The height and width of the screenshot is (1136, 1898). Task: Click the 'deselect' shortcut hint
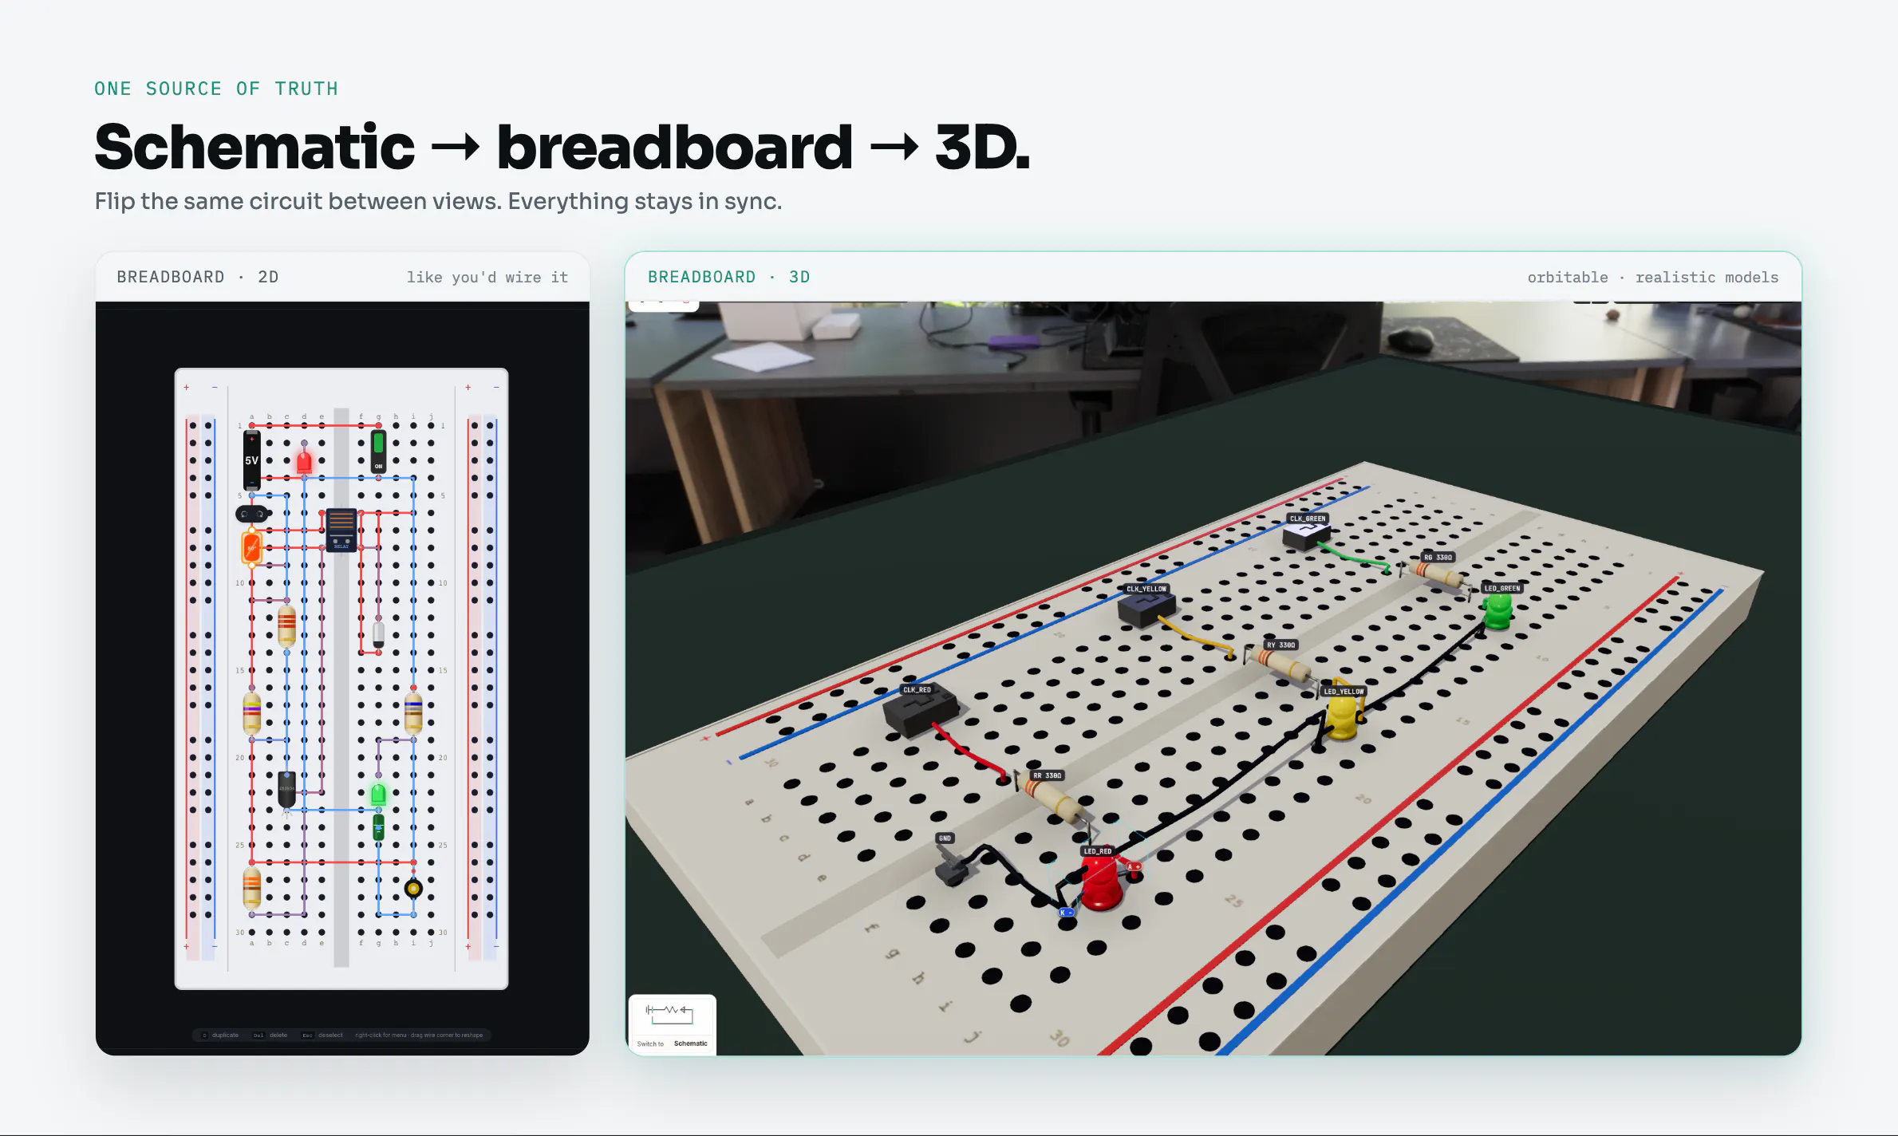(x=322, y=1035)
